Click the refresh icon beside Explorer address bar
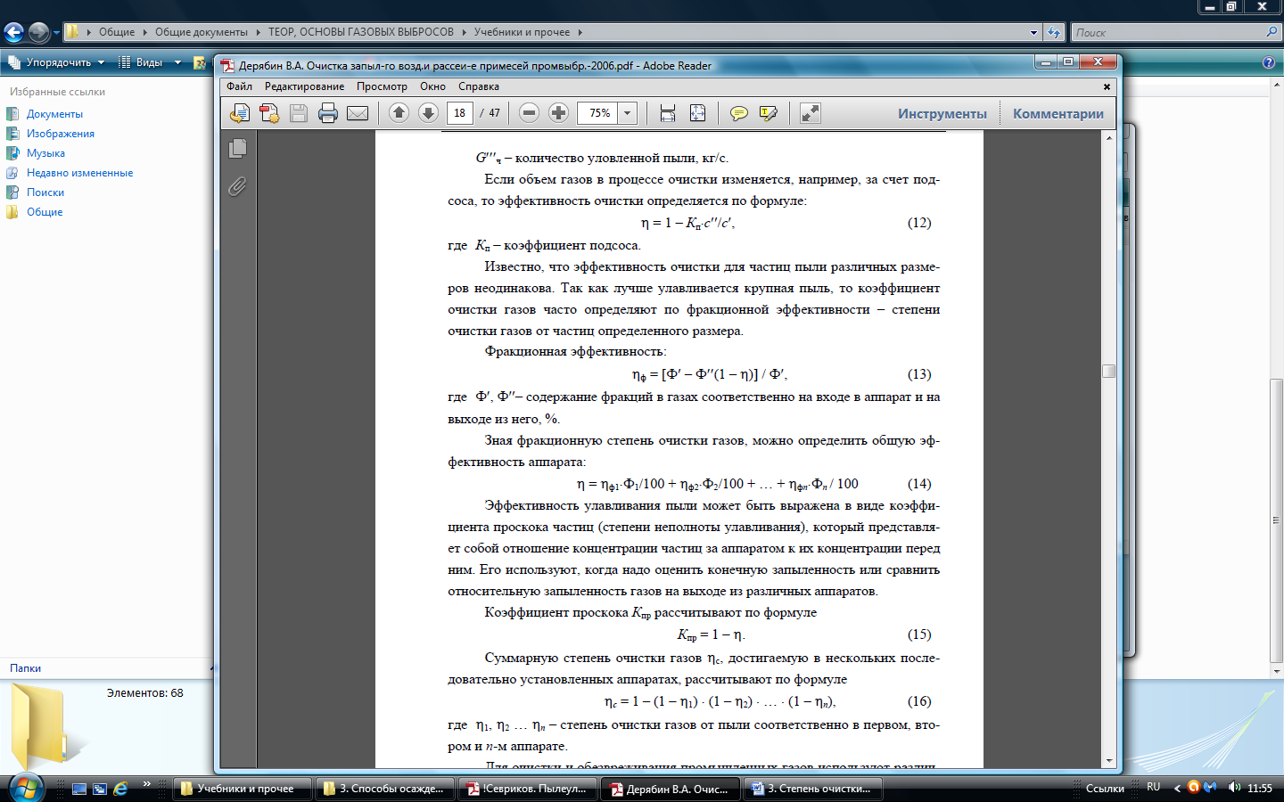Image resolution: width=1284 pixels, height=802 pixels. click(x=1054, y=32)
